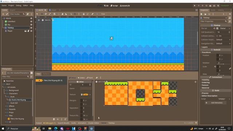Toggle visibility of the World node
This screenshot has height=131, width=233.
pos(31,18)
